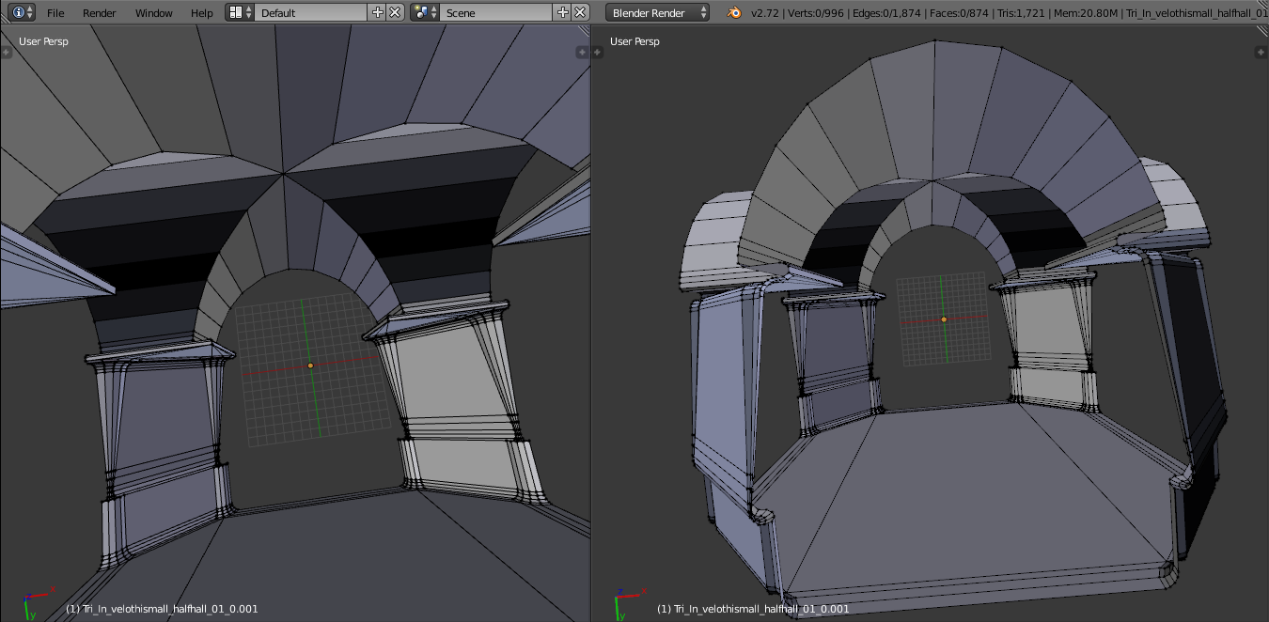Click the Blender logo icon
The width and height of the screenshot is (1269, 622).
734,12
